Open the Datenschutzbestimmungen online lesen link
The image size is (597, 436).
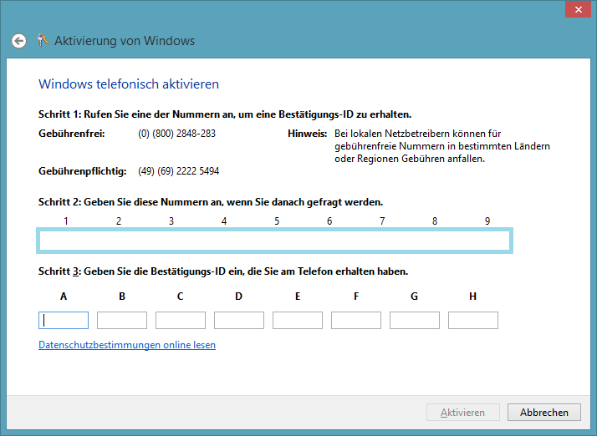127,345
